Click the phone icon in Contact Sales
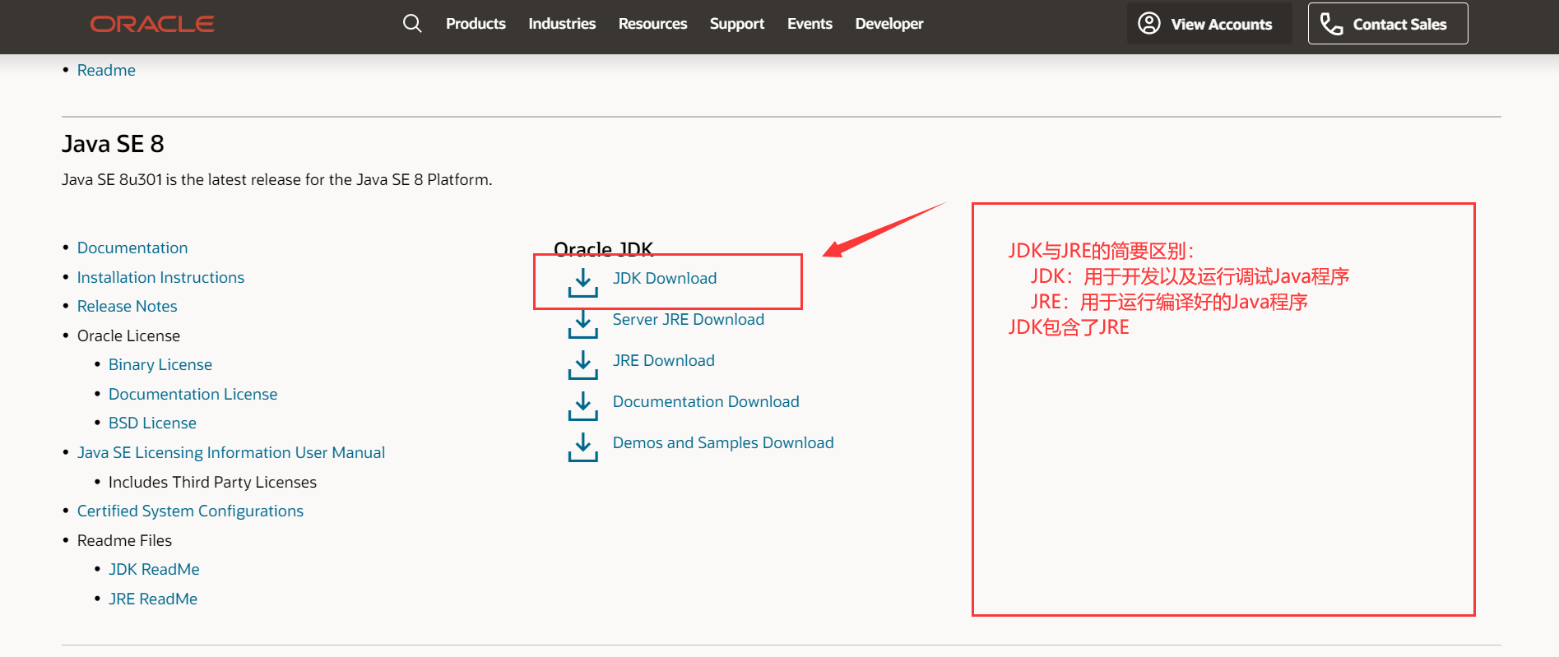The image size is (1559, 657). pos(1331,24)
